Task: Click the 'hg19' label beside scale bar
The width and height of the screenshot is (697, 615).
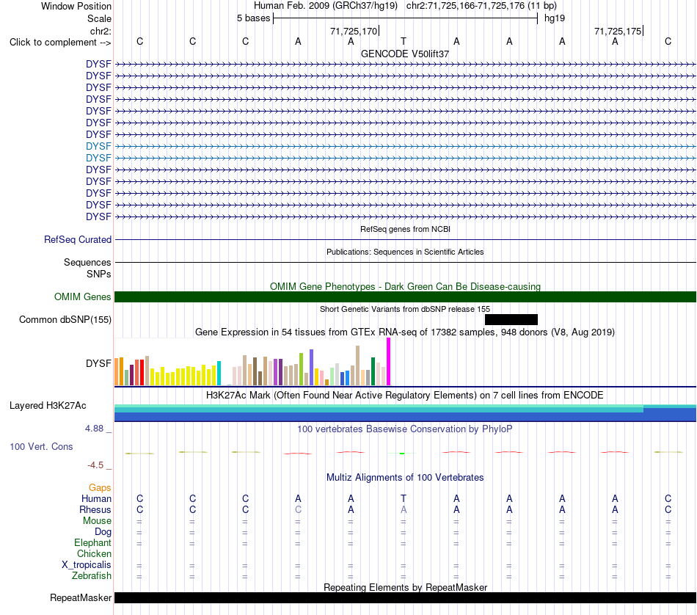Action: pyautogui.click(x=555, y=18)
